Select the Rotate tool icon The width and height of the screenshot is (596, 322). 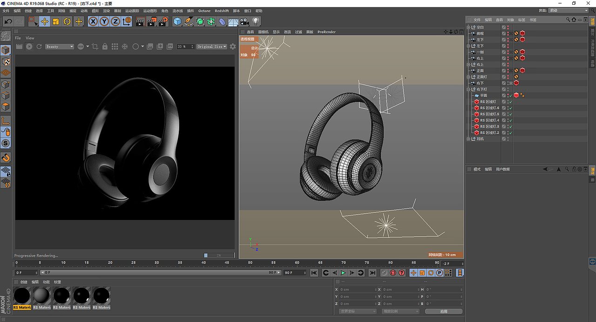tap(67, 21)
